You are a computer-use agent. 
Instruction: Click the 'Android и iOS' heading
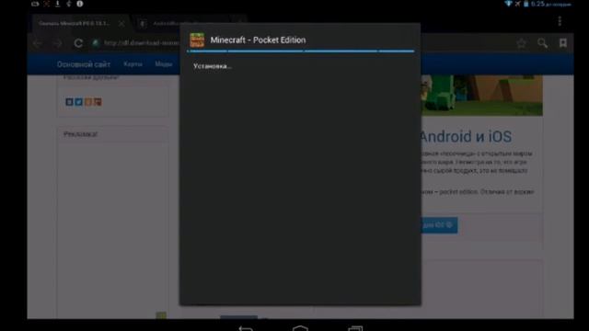pos(466,137)
